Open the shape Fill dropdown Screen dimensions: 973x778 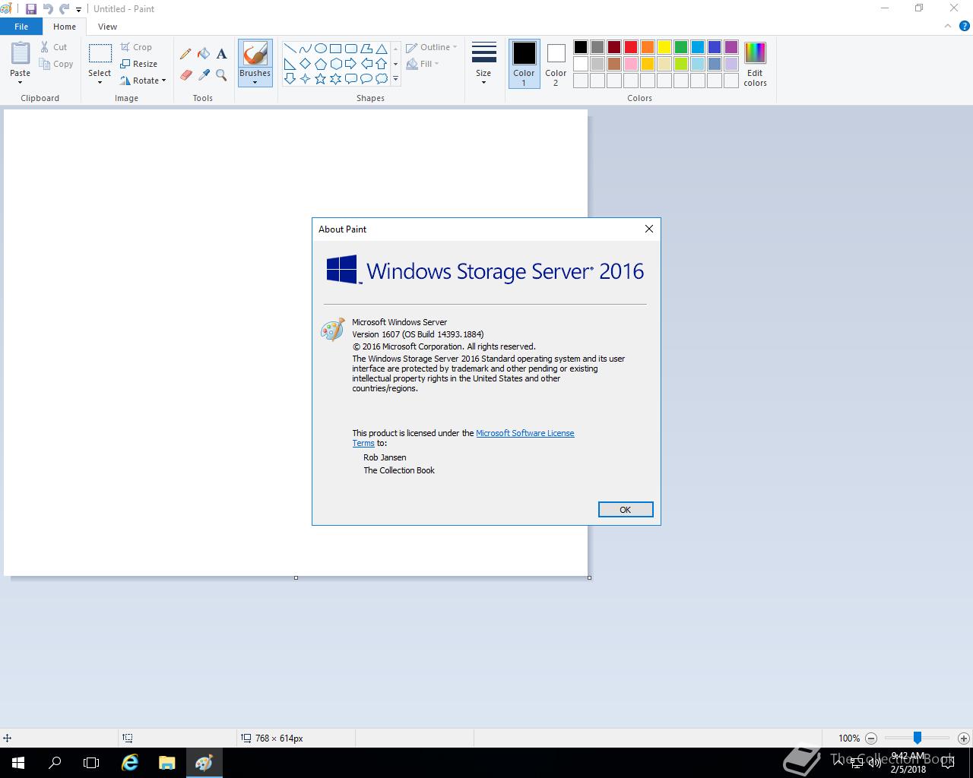(423, 64)
